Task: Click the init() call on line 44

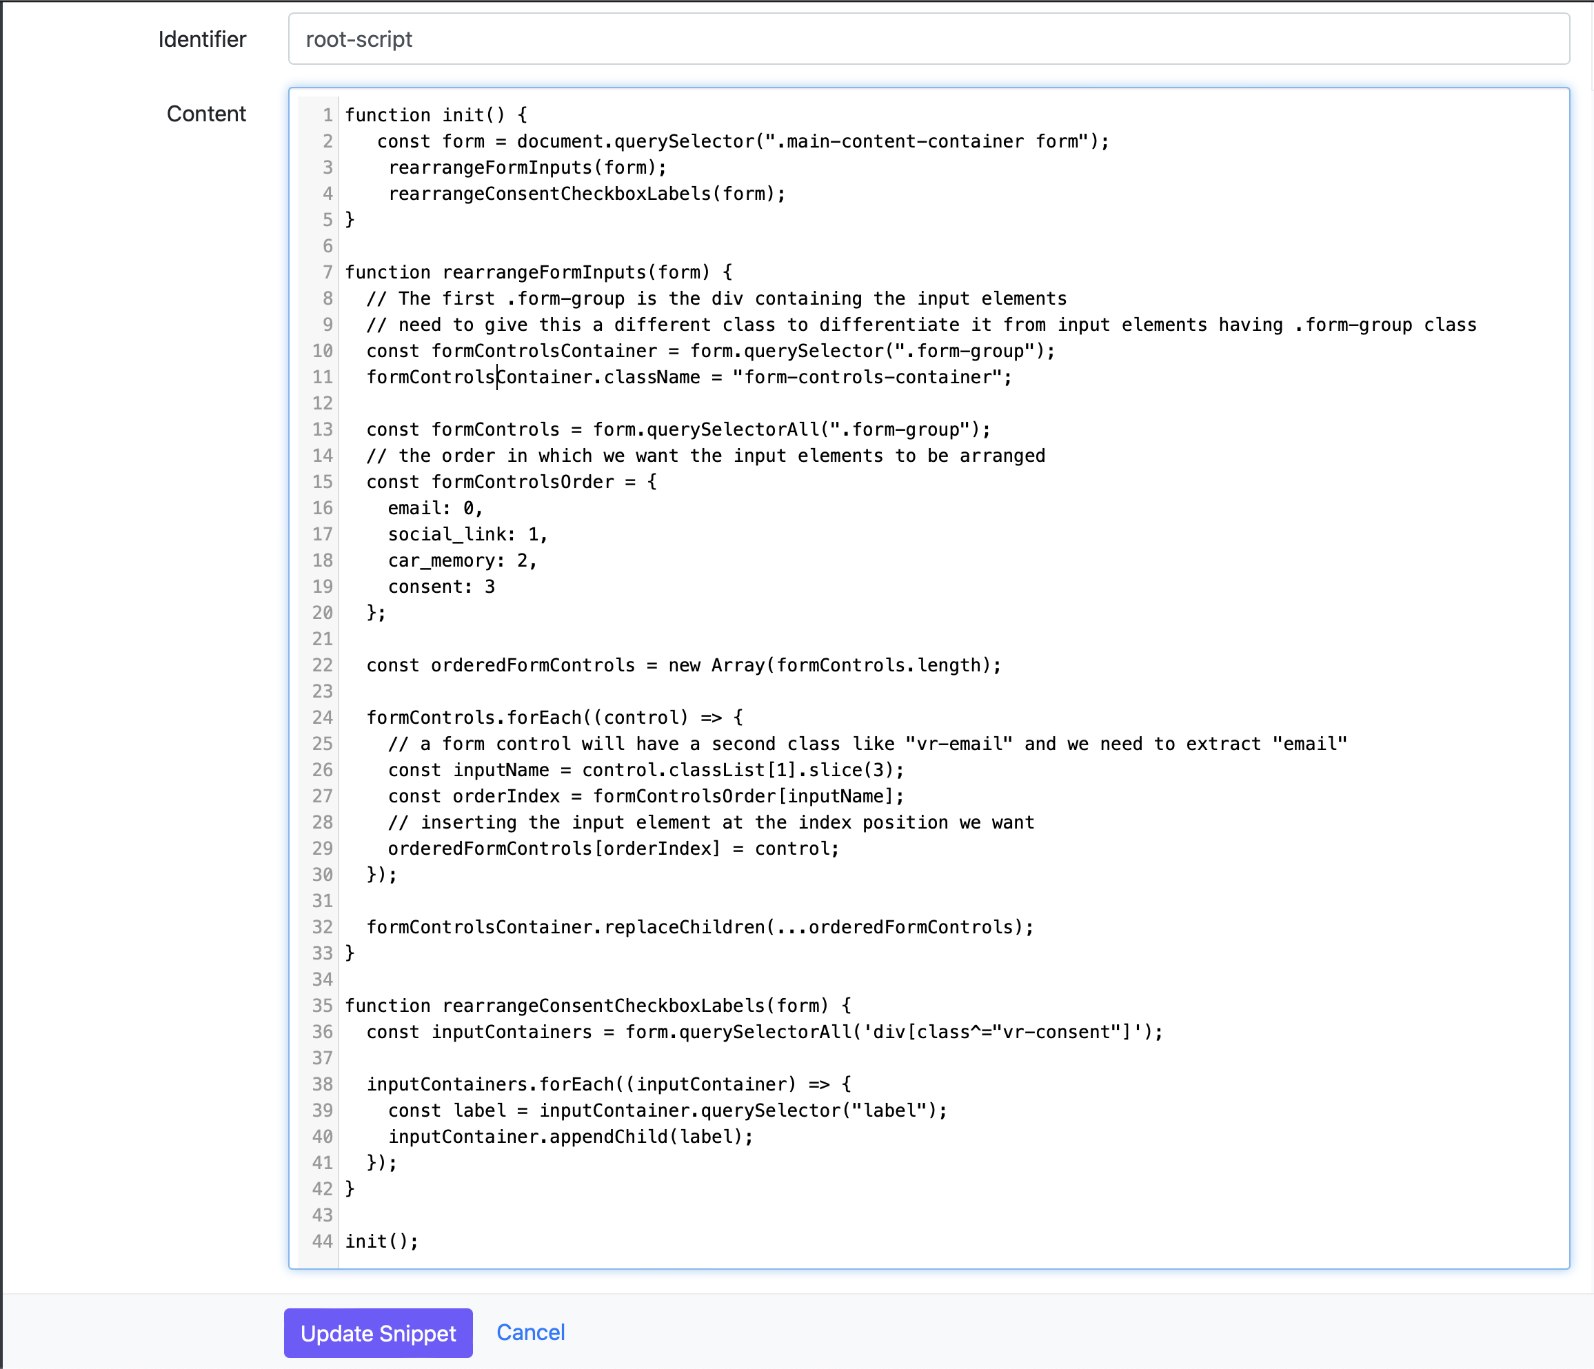Action: (381, 1241)
